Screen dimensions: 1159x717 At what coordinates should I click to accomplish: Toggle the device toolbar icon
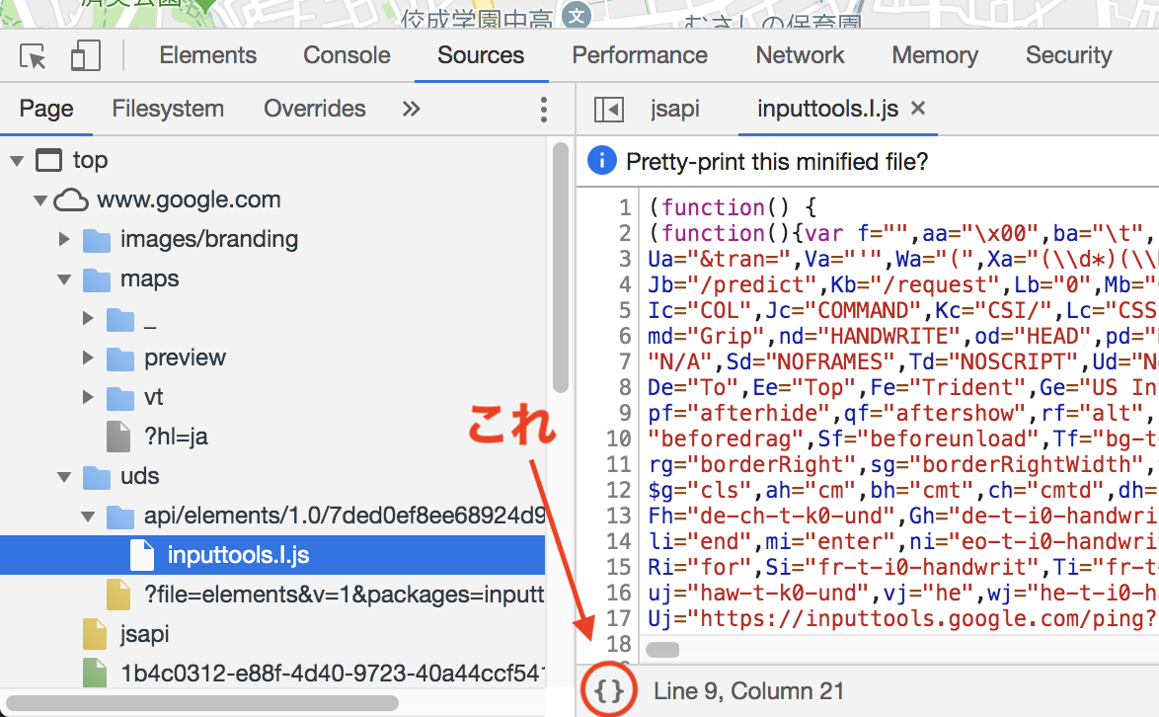(86, 56)
